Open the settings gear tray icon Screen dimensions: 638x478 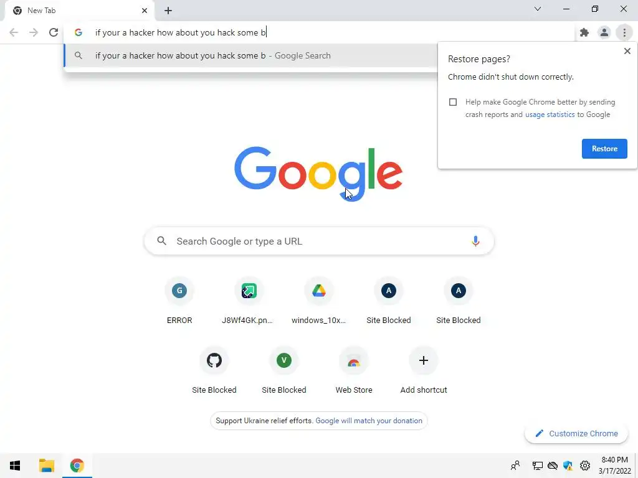pyautogui.click(x=584, y=466)
